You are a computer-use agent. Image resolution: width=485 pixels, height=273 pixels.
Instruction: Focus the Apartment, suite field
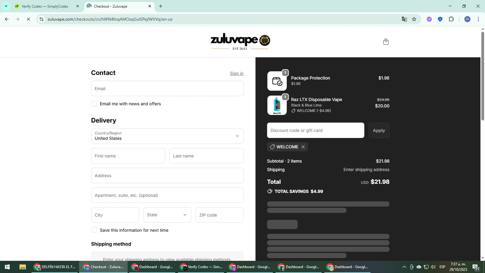(x=167, y=195)
